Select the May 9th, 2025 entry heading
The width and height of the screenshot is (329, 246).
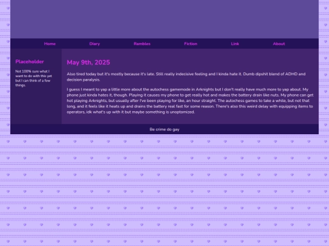88,63
